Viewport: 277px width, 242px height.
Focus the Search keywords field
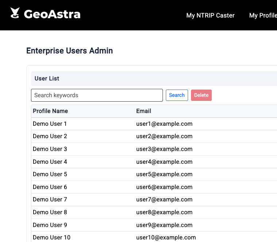click(x=97, y=95)
